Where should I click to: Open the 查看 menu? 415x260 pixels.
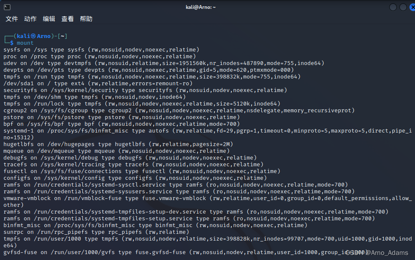pos(67,19)
